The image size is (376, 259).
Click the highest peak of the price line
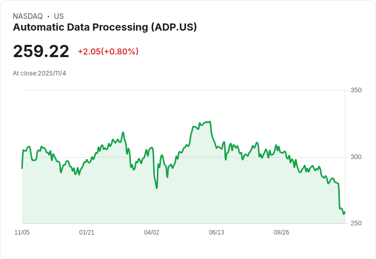pos(209,121)
